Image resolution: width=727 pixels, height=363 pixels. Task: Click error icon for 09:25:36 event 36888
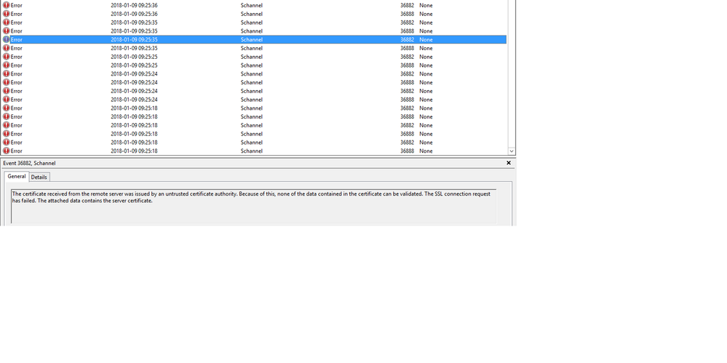(x=6, y=14)
